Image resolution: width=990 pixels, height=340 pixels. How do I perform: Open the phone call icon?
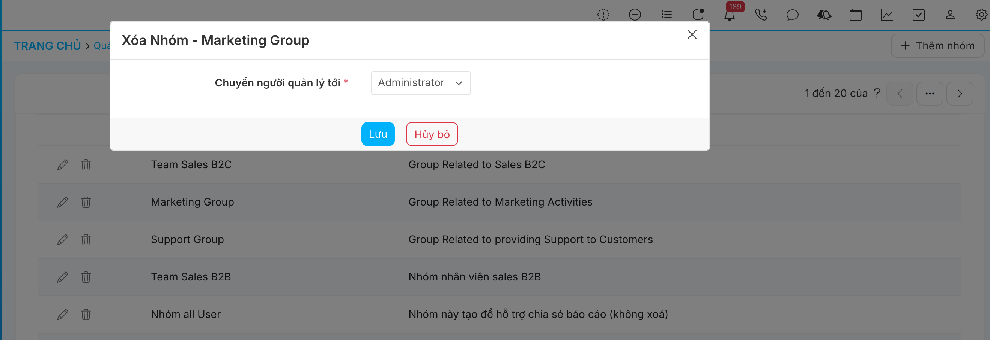(761, 15)
